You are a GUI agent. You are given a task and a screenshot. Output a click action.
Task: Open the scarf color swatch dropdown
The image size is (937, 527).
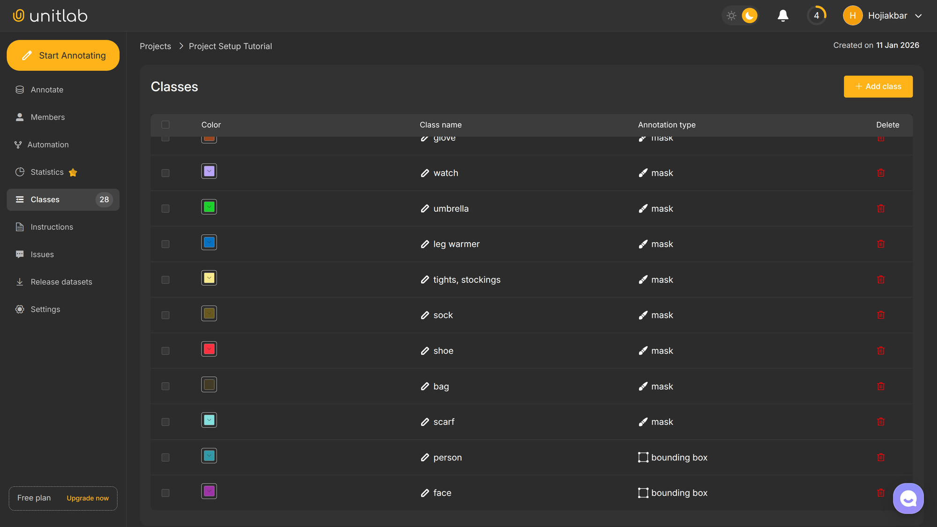tap(209, 420)
